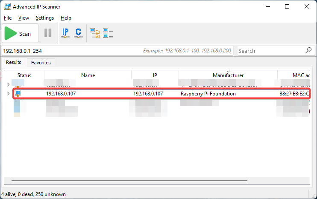This screenshot has width=317, height=199.
Task: Switch to the Favorites tab
Action: point(41,63)
